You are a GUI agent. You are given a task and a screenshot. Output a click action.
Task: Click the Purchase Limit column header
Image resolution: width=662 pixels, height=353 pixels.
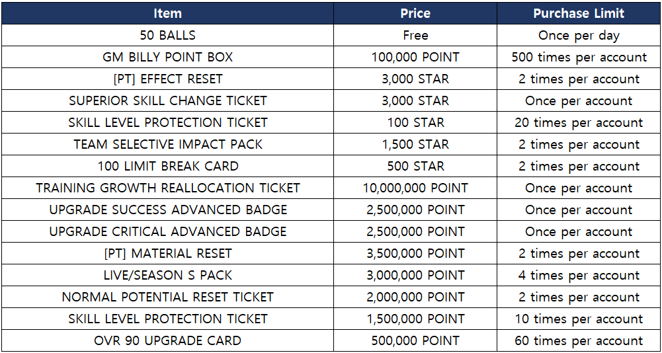(579, 13)
